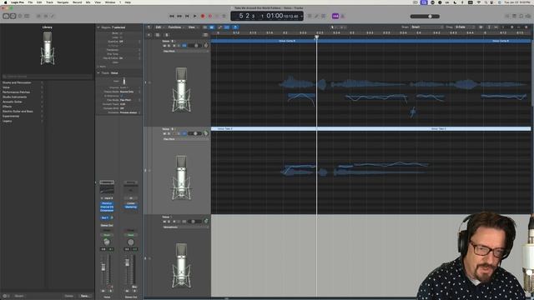The height and width of the screenshot is (300, 534).
Task: Start playback with the Play button
Action: click(194, 16)
